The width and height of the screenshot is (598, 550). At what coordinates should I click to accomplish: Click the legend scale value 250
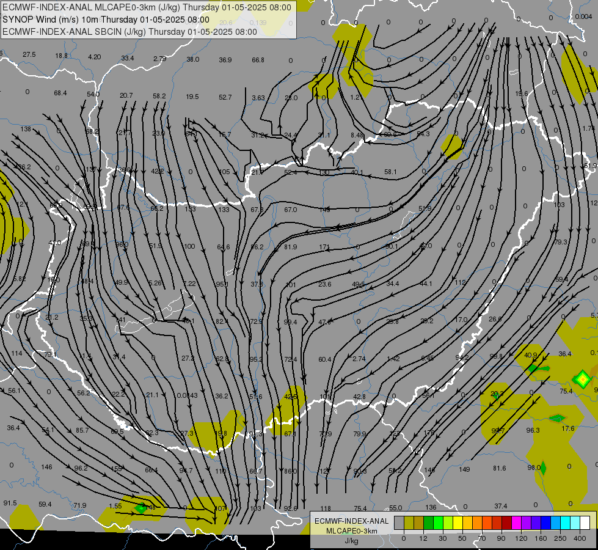[560, 538]
